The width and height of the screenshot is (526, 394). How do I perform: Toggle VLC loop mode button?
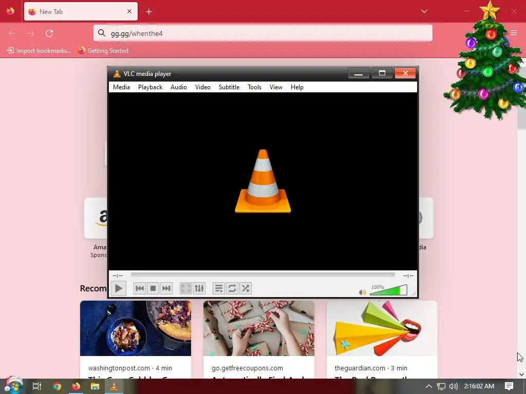[232, 288]
